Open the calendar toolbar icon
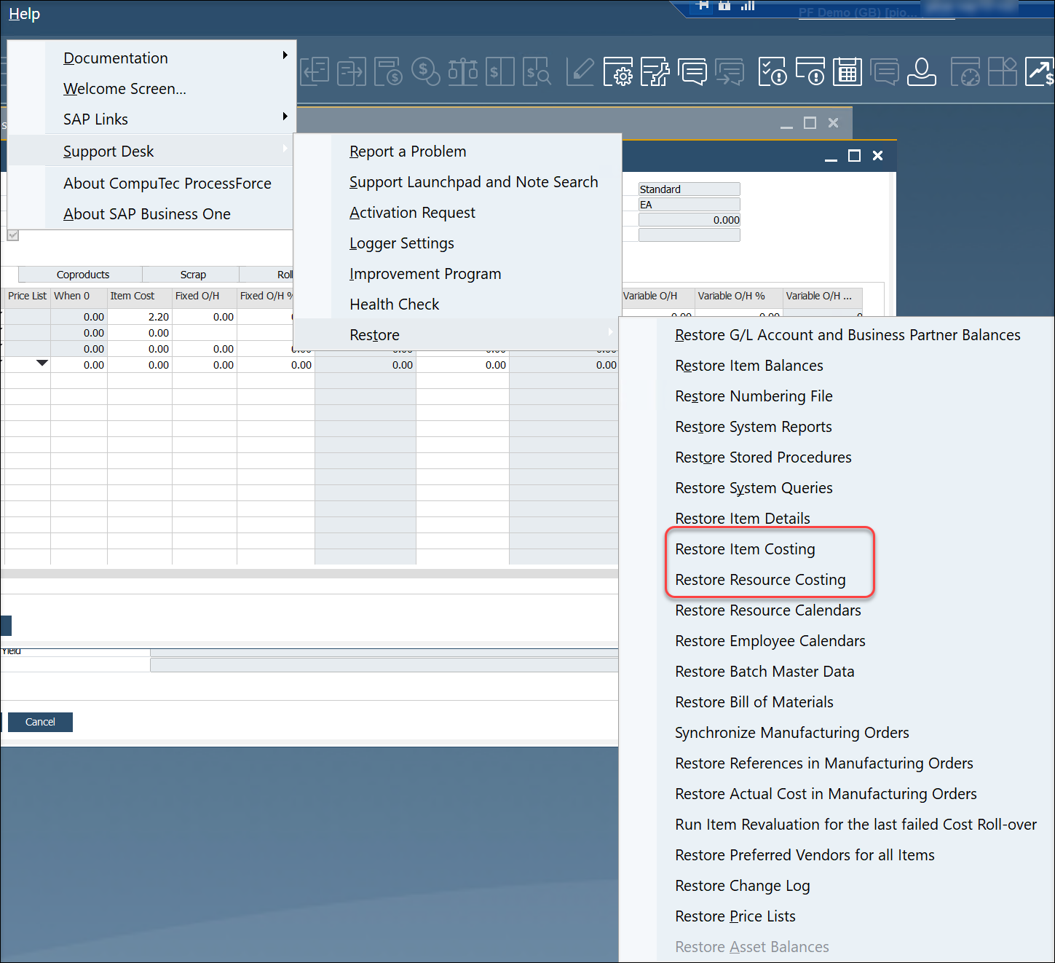 pos(847,71)
